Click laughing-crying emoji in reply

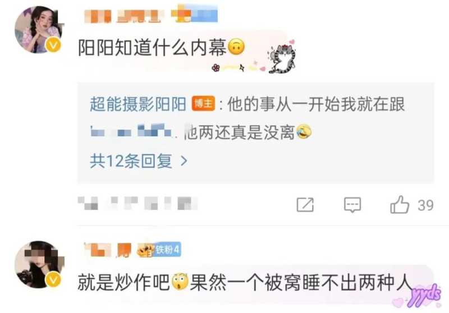(304, 132)
